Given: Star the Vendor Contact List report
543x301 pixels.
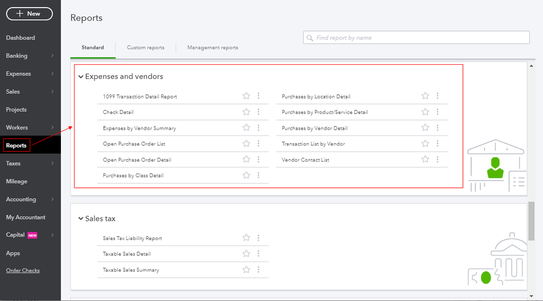Looking at the screenshot, I should 425,159.
